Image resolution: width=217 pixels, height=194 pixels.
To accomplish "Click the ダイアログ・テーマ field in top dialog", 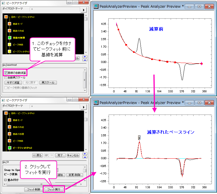I will 55,9.
